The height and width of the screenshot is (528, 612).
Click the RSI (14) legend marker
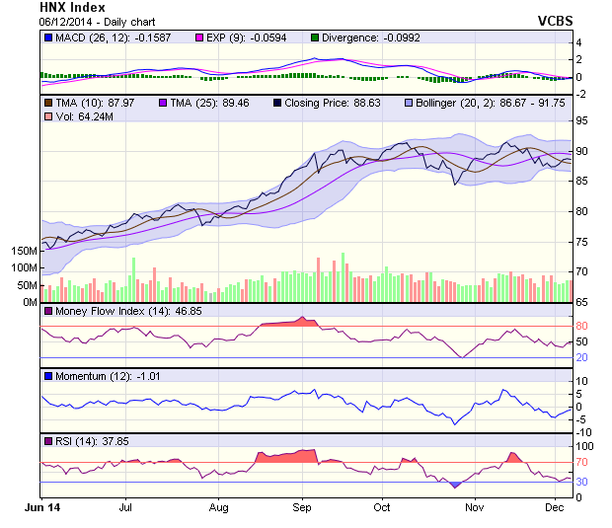[x=48, y=441]
